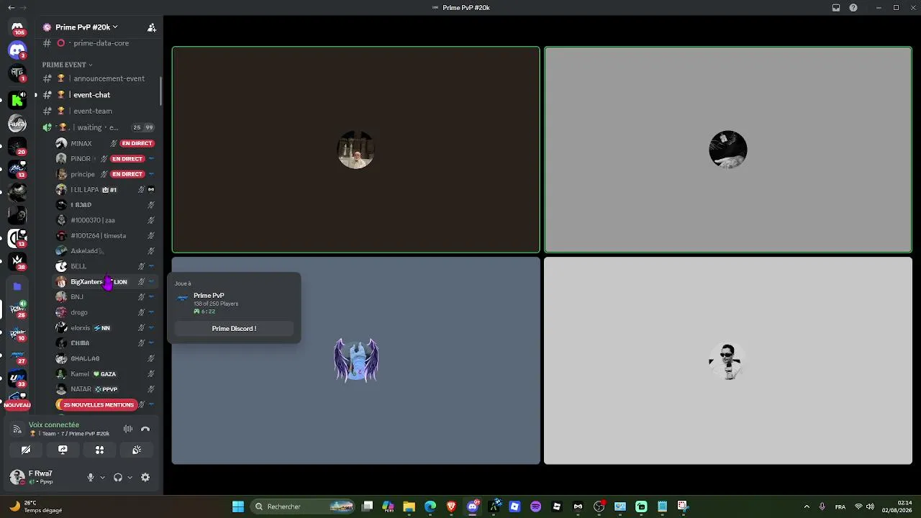This screenshot has height=518, width=921.
Task: Open the server with green K icon
Action: coord(17,101)
